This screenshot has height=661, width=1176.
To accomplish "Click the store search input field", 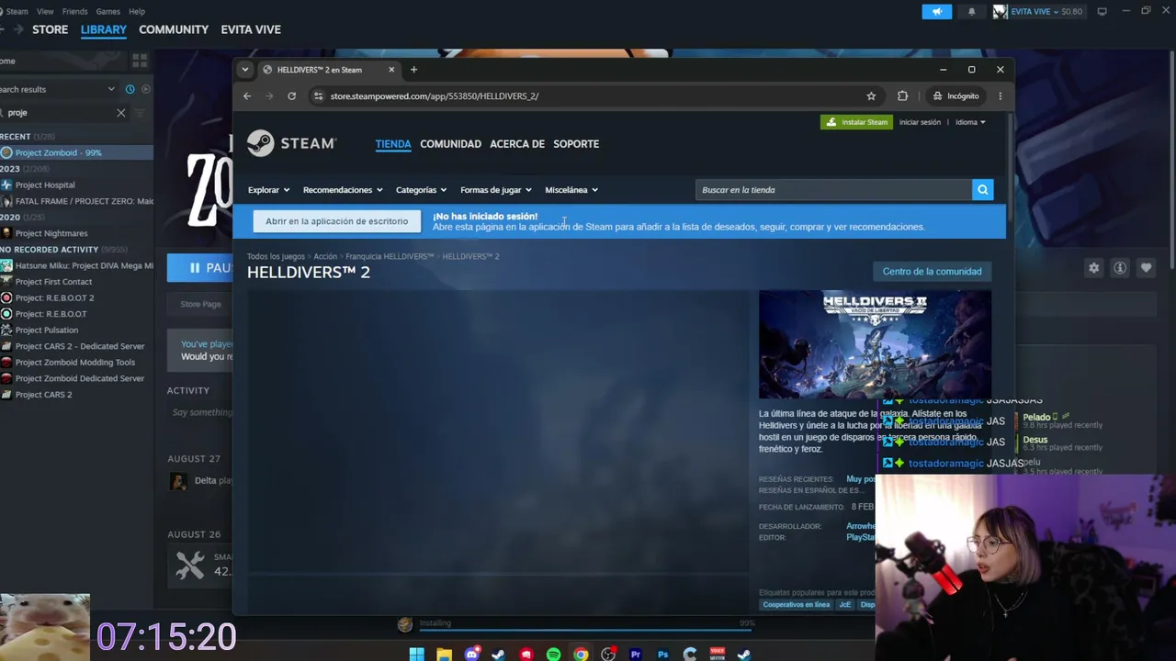I will click(x=833, y=190).
